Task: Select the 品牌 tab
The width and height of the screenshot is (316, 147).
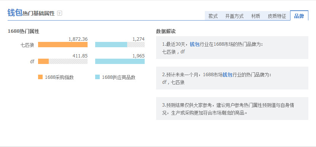Action: pos(299,16)
